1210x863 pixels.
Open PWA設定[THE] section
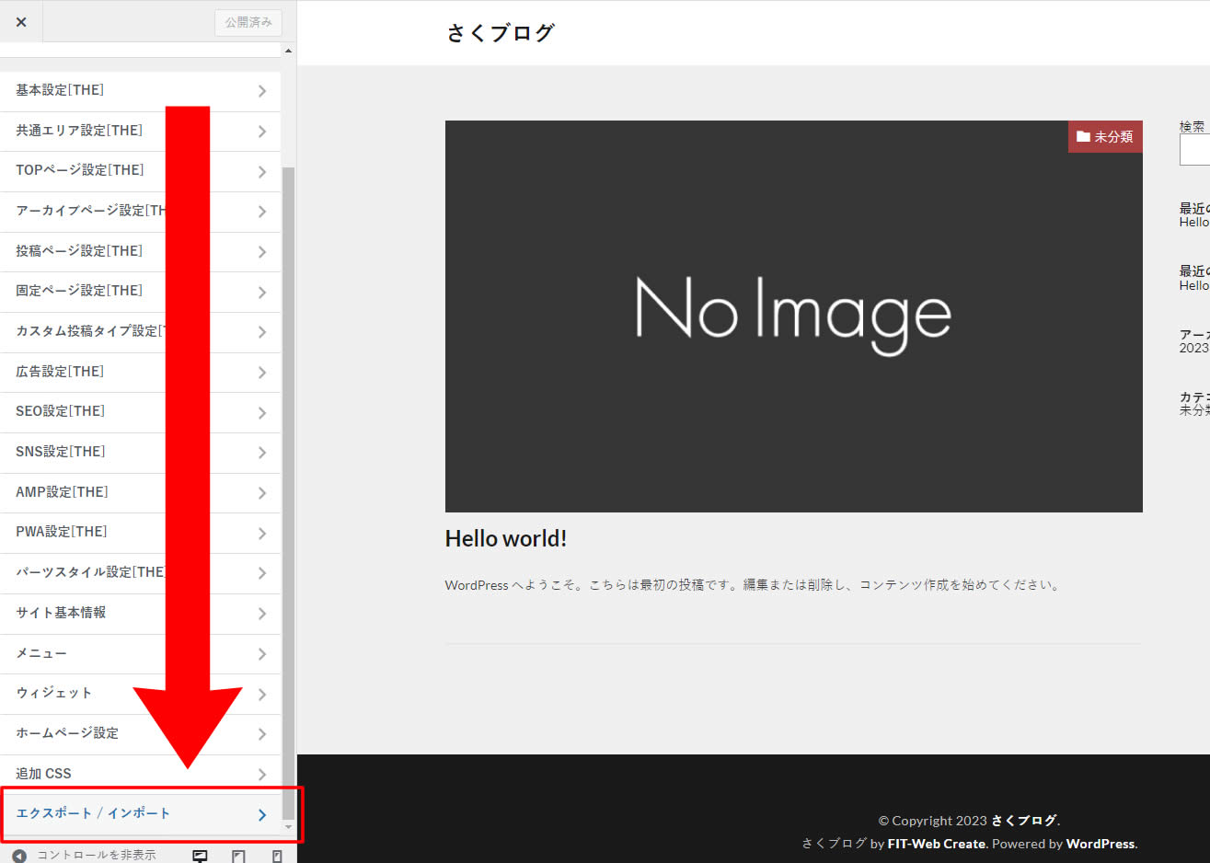[x=140, y=533]
